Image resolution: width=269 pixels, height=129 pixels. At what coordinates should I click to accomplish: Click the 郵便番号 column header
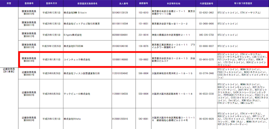[x=143, y=3]
